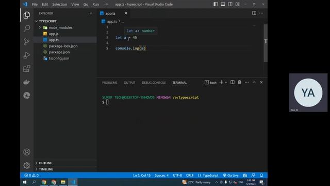Open the editor more actions menu
This screenshot has height=186, width=330.
pos(261,13)
